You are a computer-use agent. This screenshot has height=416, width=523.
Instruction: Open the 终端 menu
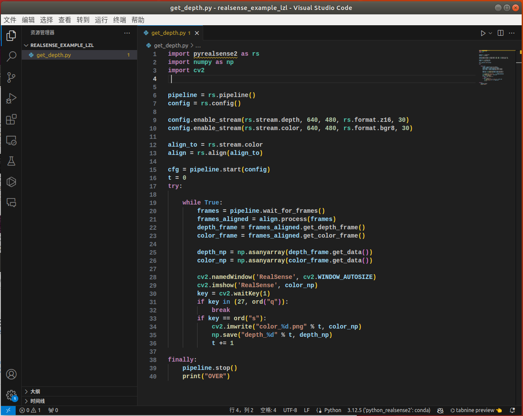click(120, 20)
